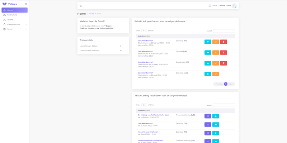Click the Voleres logo icon

coord(4,4)
